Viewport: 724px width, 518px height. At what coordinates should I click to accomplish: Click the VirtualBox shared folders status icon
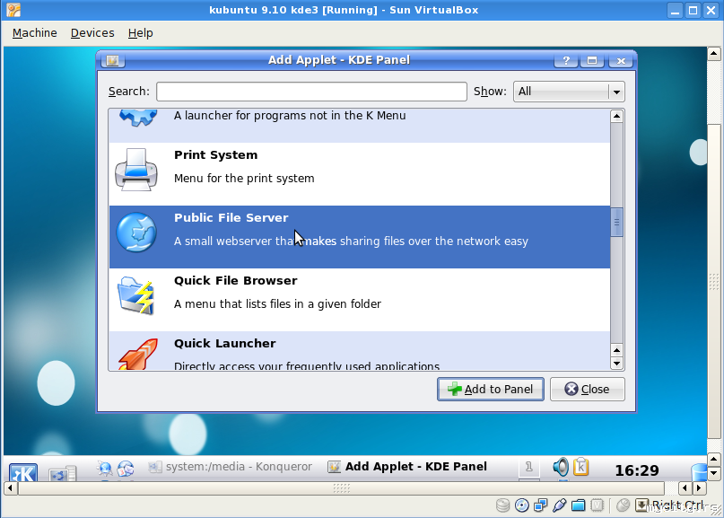tap(578, 505)
